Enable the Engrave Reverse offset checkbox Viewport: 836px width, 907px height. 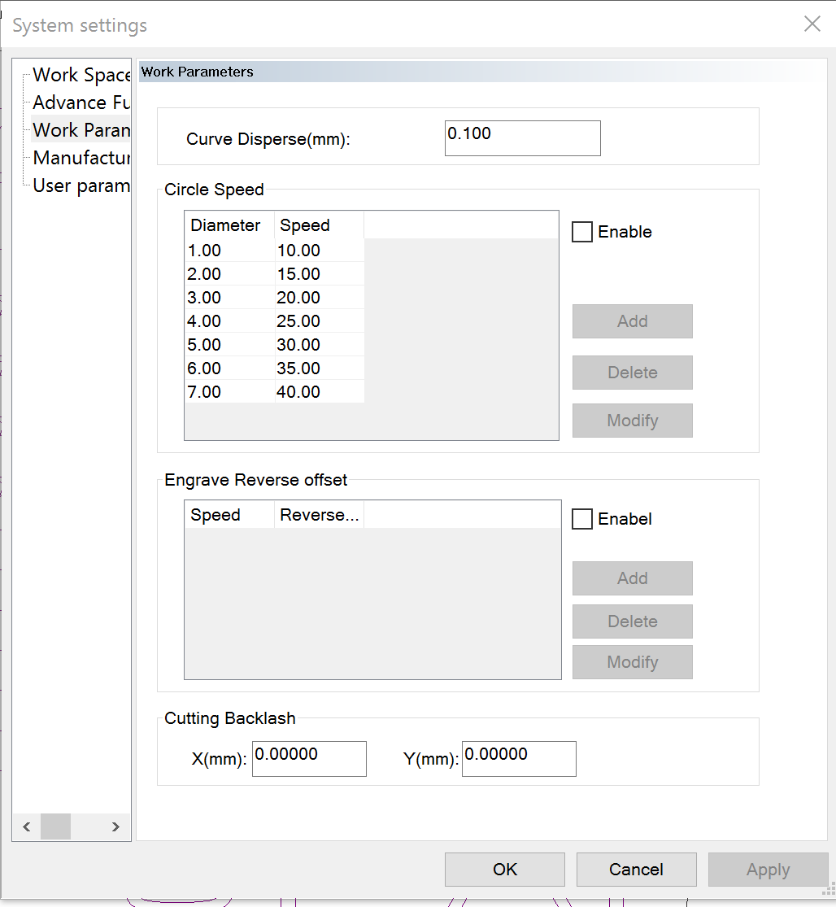tap(582, 520)
